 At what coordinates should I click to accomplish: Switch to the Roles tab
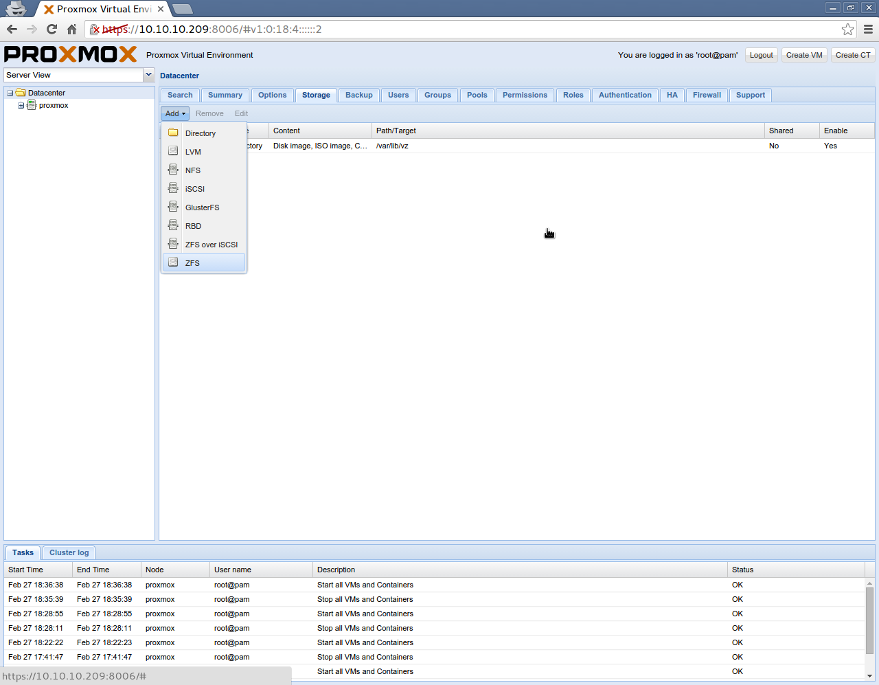(573, 96)
